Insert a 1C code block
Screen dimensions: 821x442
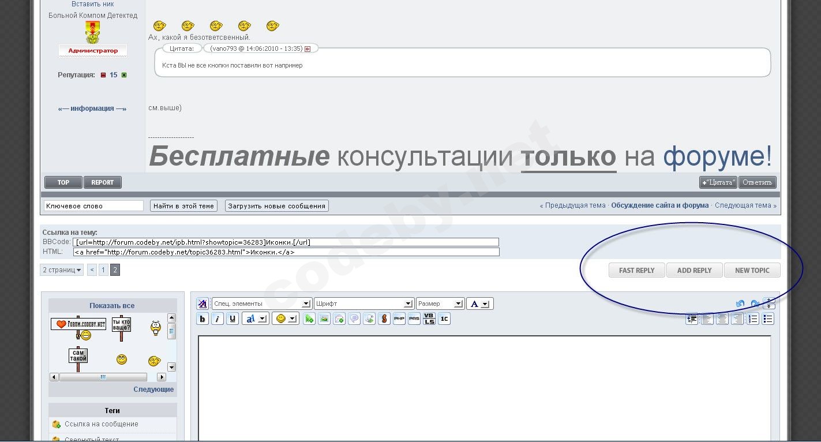444,319
